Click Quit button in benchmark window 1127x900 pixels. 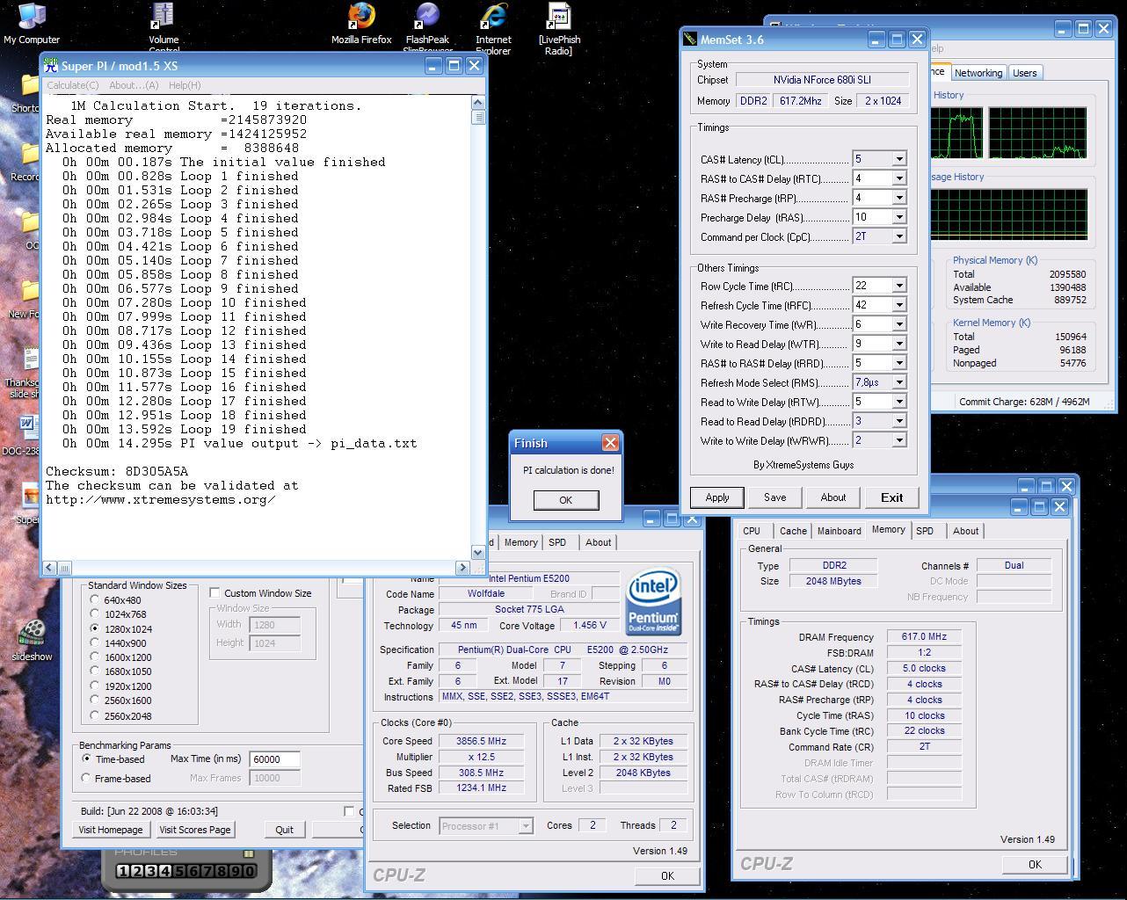284,830
